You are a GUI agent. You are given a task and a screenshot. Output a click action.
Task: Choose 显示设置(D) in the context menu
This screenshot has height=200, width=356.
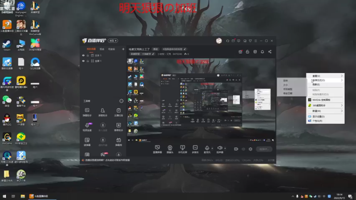coord(325,116)
